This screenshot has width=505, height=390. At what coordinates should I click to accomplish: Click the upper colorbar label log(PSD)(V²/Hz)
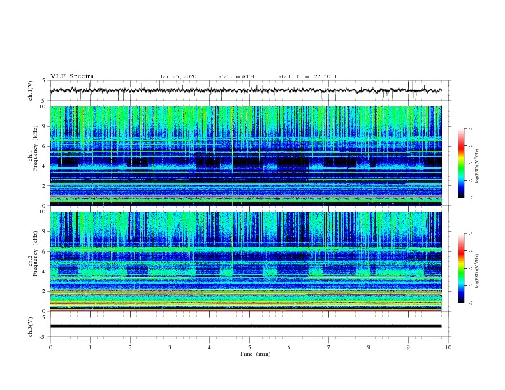(x=477, y=166)
